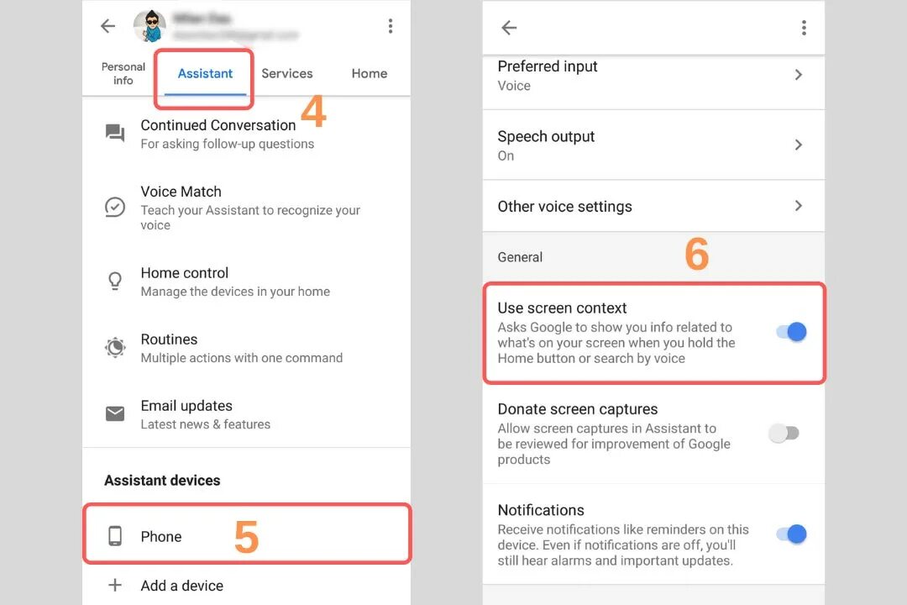Tap the profile avatar picture
The width and height of the screenshot is (907, 605).
[x=149, y=27]
